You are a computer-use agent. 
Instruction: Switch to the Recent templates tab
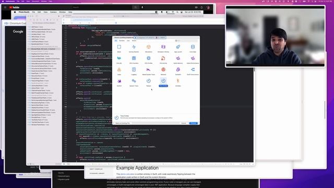(134, 41)
